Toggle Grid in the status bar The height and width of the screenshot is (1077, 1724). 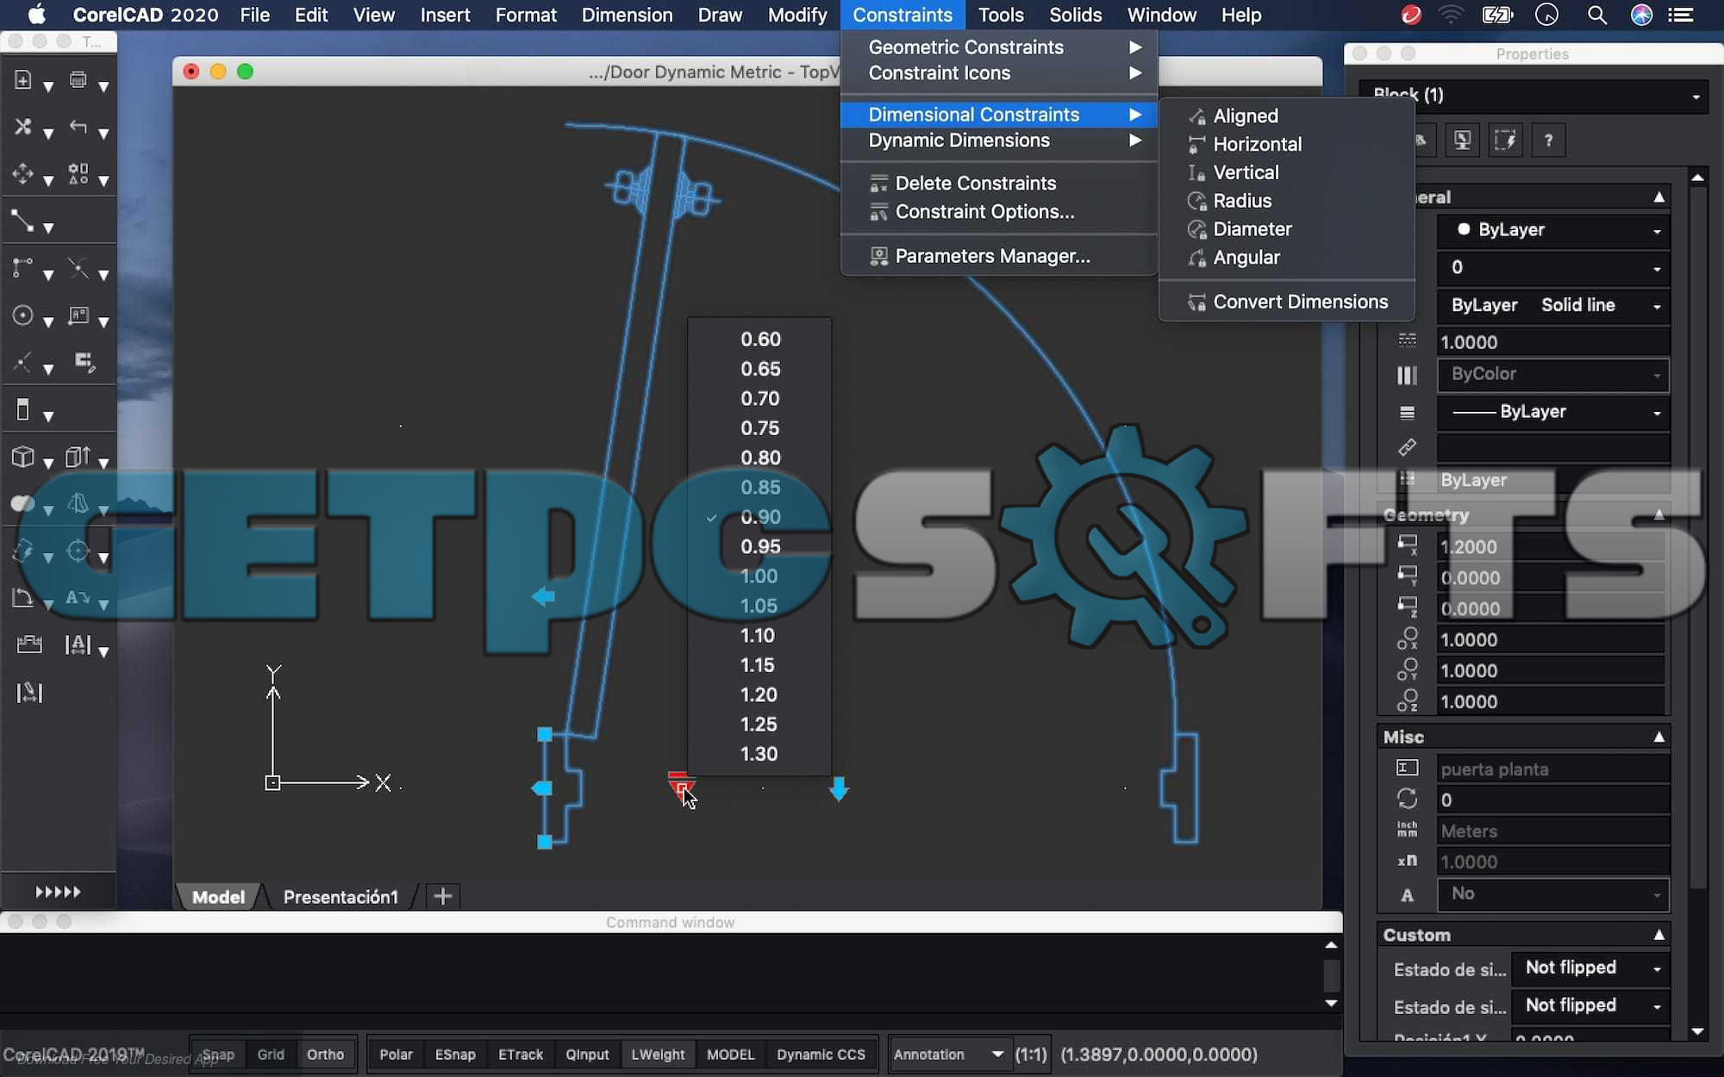pyautogui.click(x=271, y=1054)
